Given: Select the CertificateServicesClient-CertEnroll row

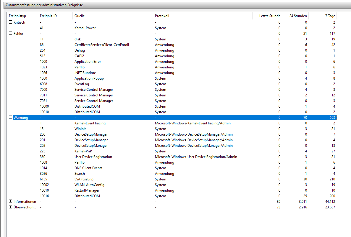Looking at the screenshot, I should [x=172, y=45].
